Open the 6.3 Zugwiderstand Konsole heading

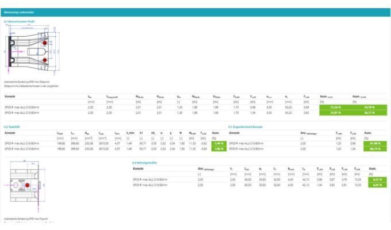246,127
